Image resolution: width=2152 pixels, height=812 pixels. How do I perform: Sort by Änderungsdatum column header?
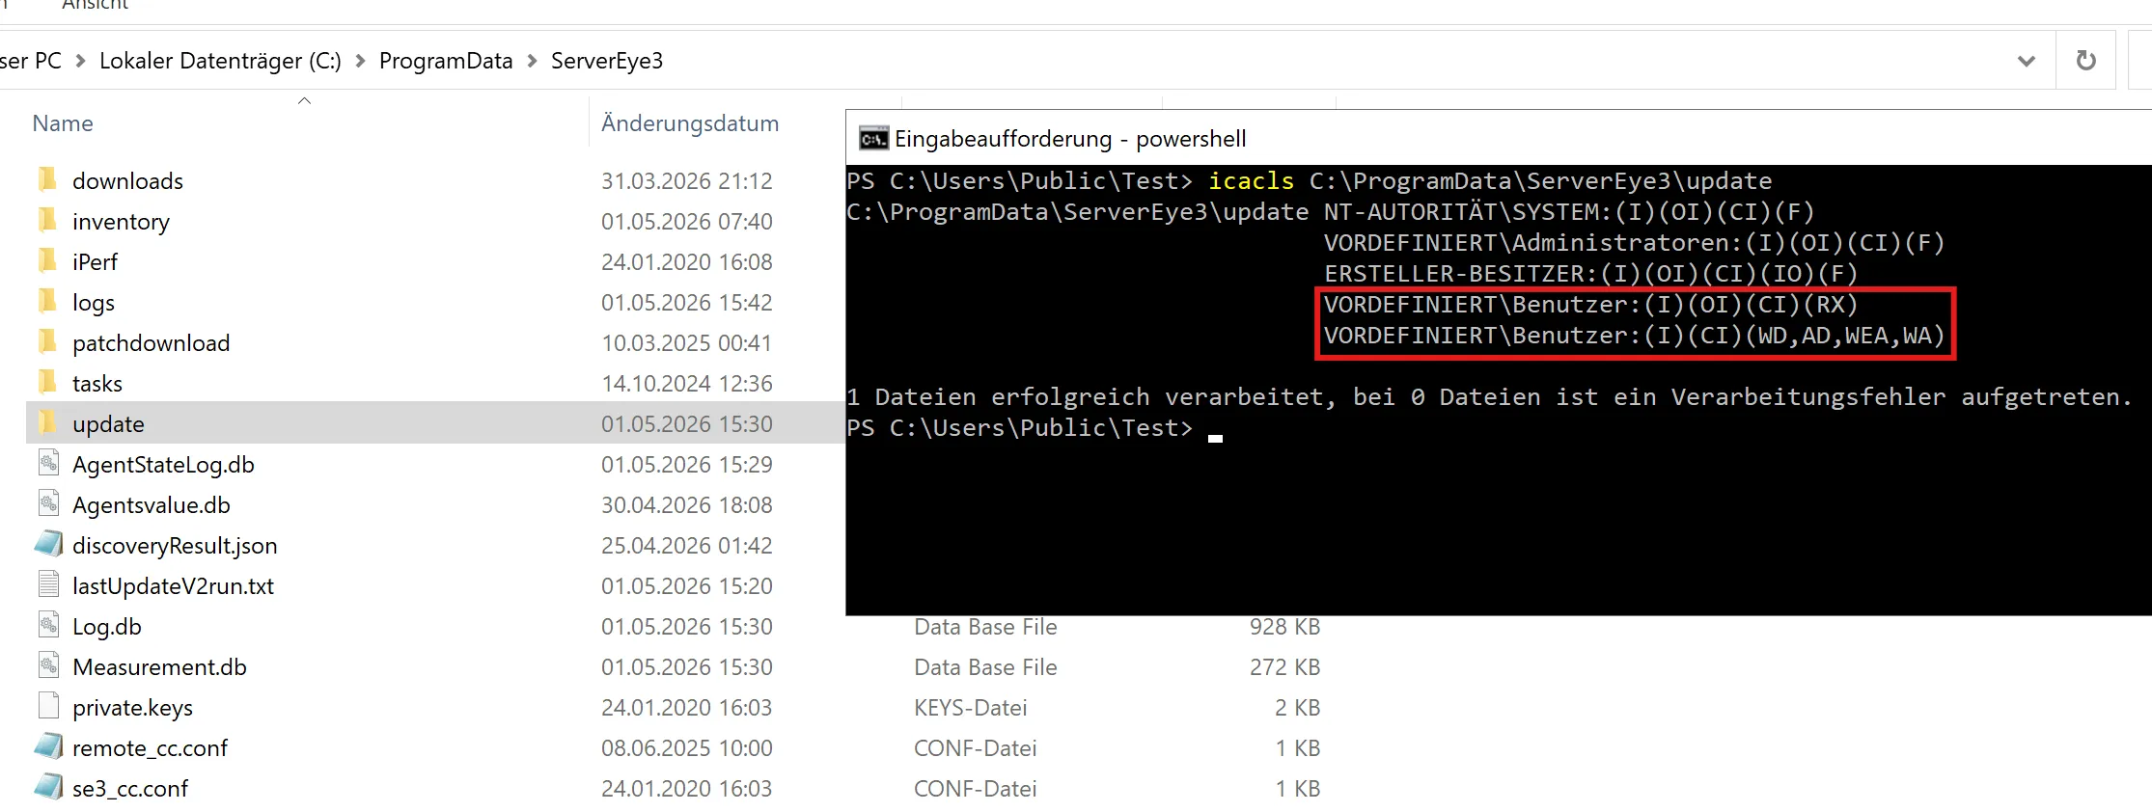coord(690,123)
